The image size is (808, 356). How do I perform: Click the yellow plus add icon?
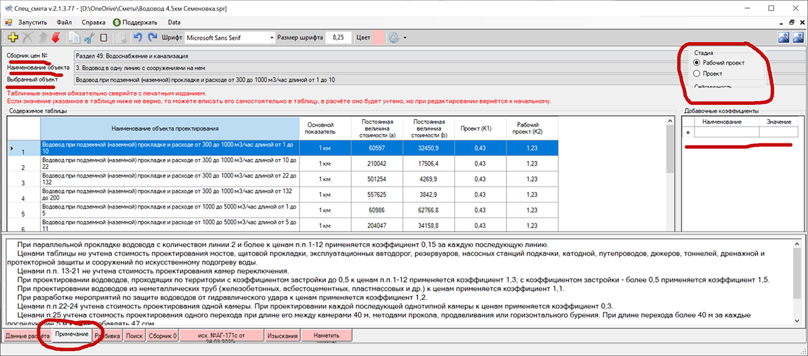pyautogui.click(x=12, y=37)
